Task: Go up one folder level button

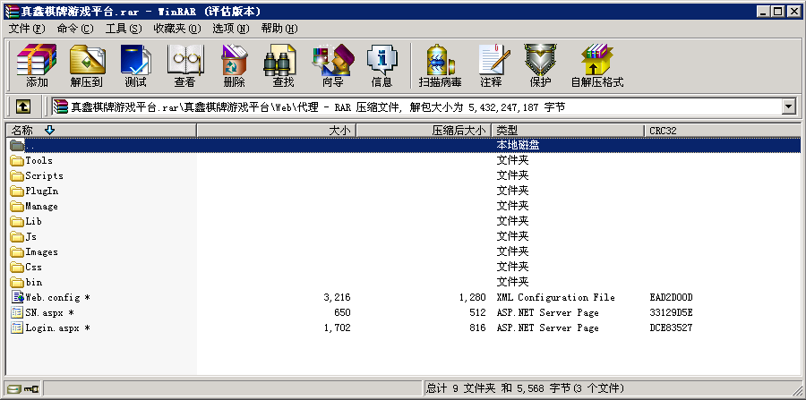Action: pos(23,106)
